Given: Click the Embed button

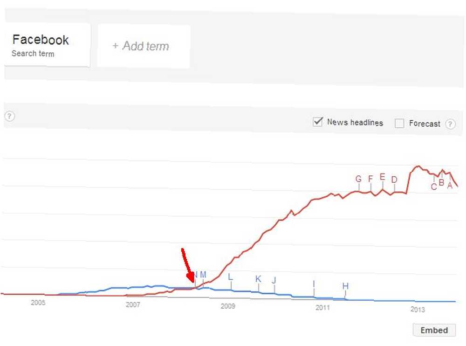Looking at the screenshot, I should coord(434,330).
